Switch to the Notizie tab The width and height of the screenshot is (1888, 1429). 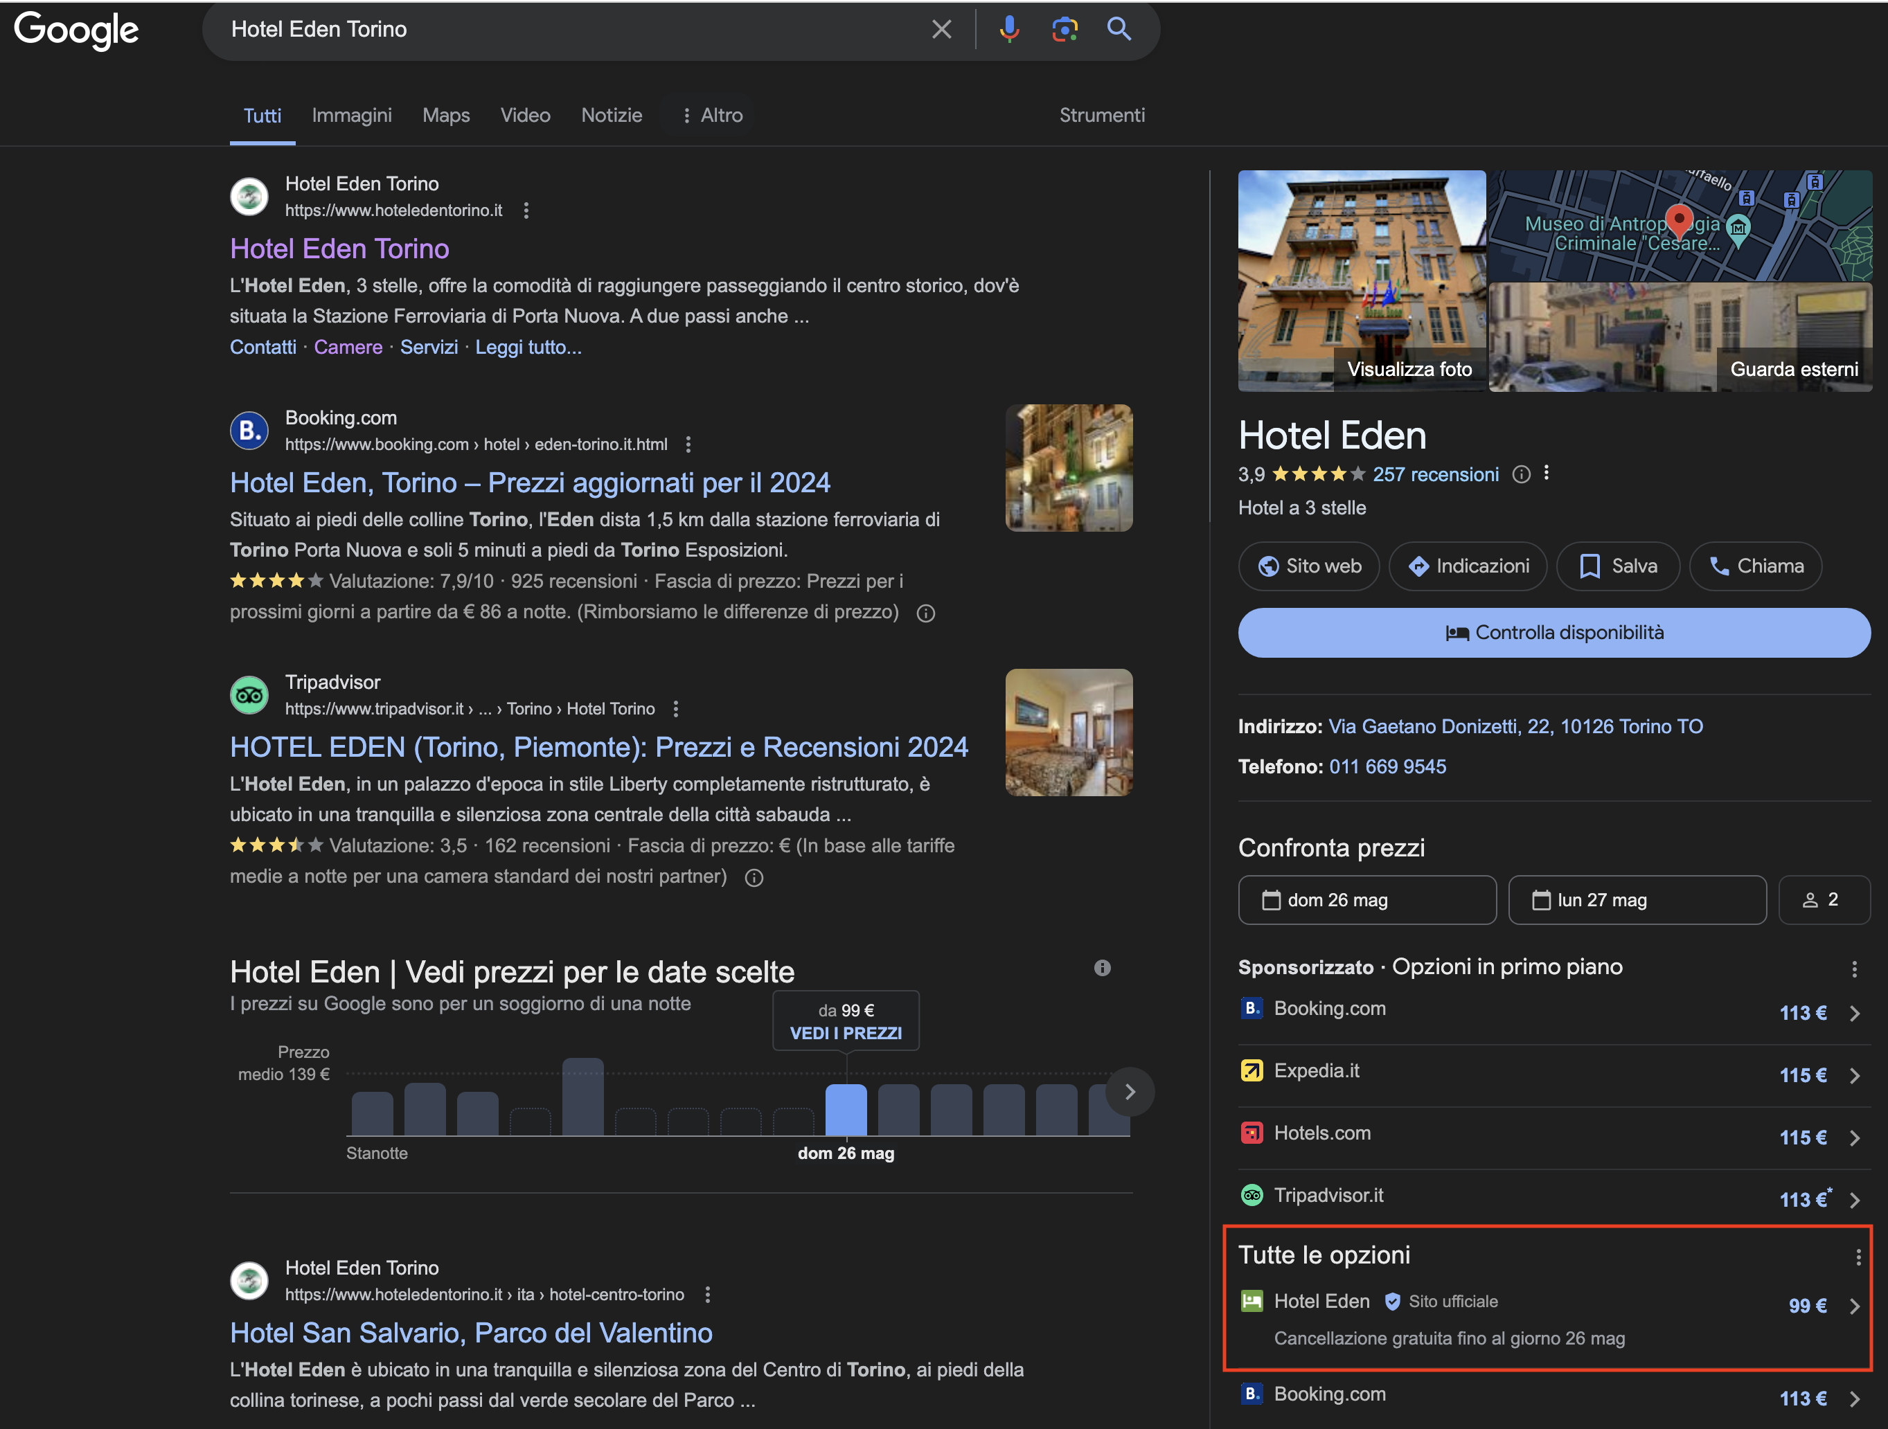click(611, 115)
